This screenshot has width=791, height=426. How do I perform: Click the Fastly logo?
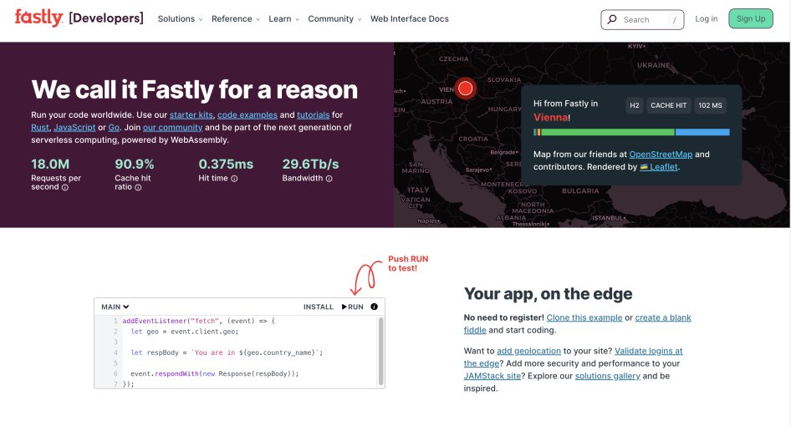[x=38, y=18]
